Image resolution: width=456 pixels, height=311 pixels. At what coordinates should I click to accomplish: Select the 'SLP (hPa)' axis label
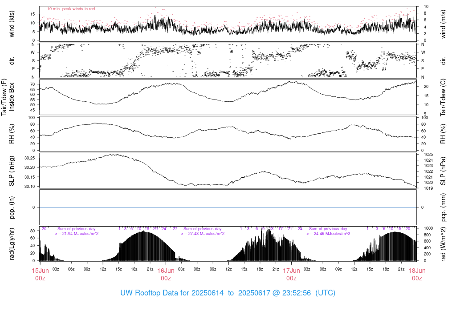pos(443,171)
